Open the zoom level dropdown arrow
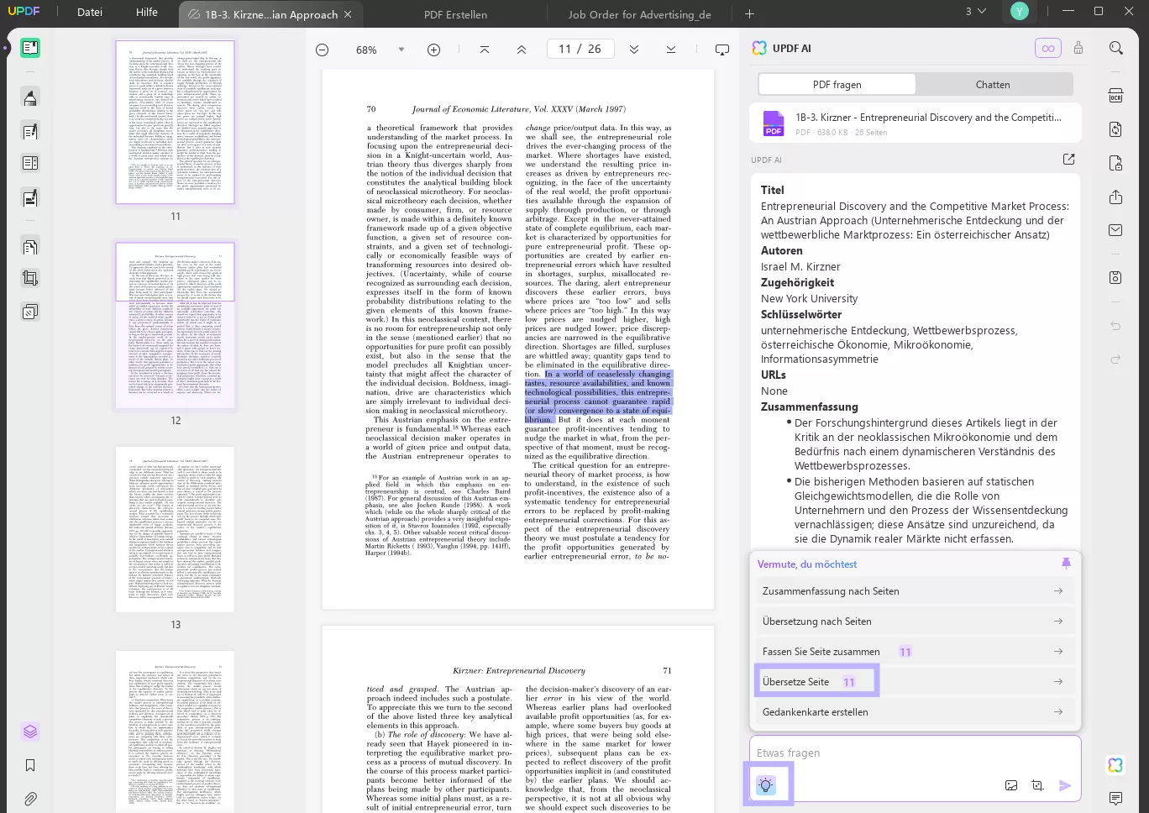The height and width of the screenshot is (813, 1149). pos(401,50)
